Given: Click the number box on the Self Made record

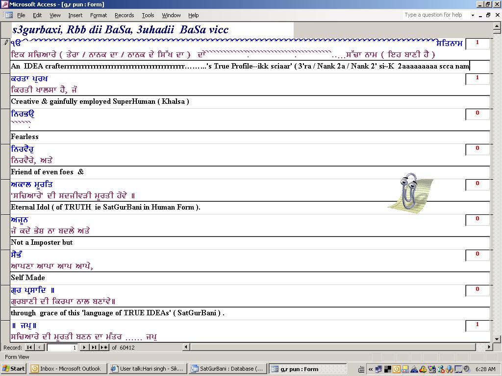Looking at the screenshot, I should point(477,255).
